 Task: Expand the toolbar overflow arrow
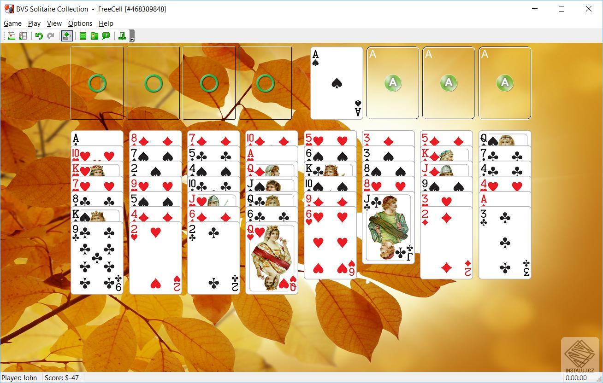pyautogui.click(x=132, y=36)
